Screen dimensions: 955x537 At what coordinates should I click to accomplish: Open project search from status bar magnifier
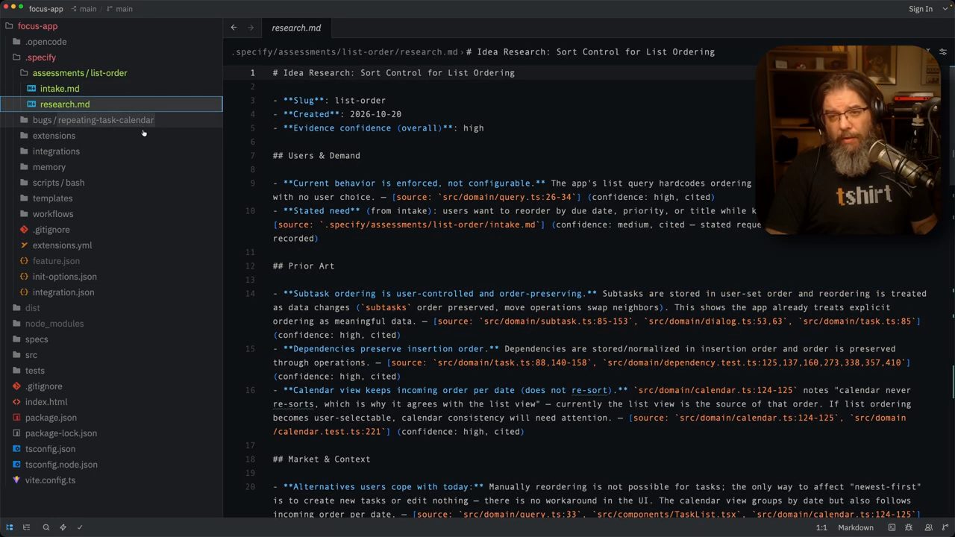click(46, 527)
